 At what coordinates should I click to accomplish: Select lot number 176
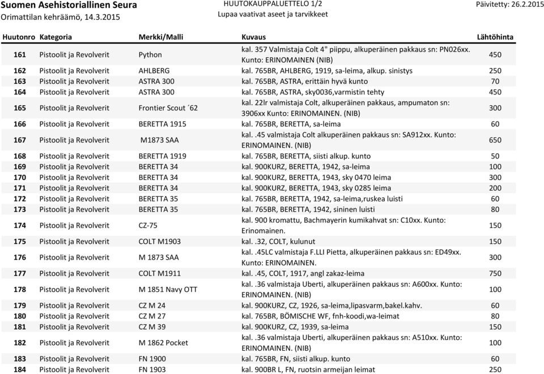point(20,257)
